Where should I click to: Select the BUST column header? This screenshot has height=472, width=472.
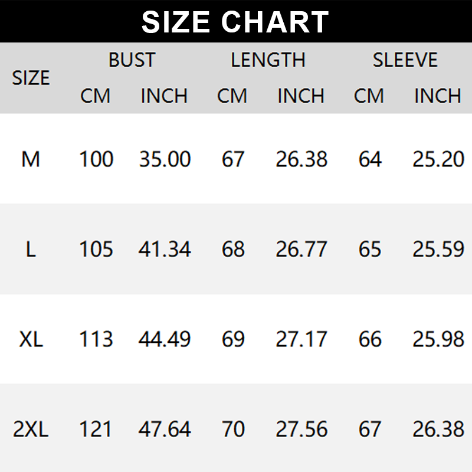click(132, 60)
